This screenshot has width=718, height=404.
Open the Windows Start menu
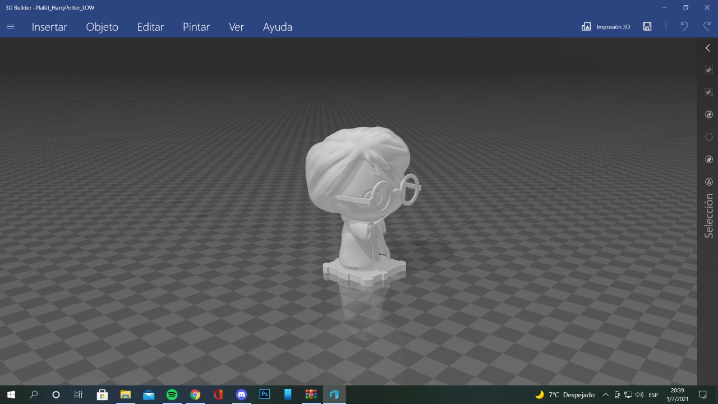point(11,395)
